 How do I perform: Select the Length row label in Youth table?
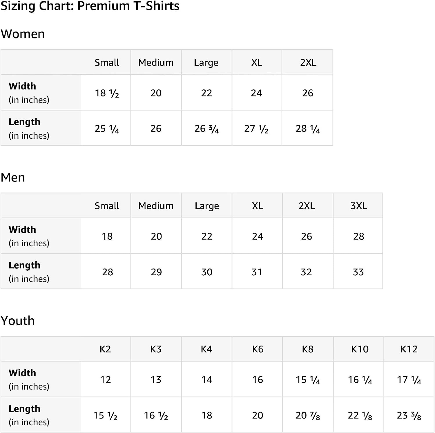pos(24,409)
